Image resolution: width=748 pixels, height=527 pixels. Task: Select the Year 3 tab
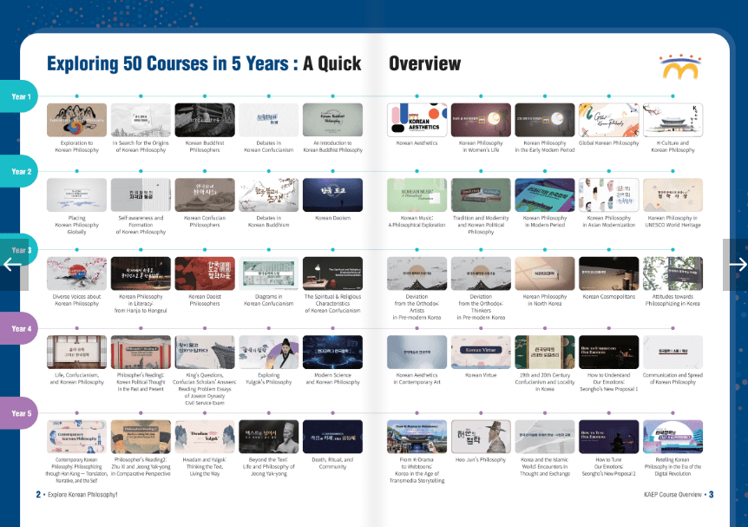click(19, 250)
